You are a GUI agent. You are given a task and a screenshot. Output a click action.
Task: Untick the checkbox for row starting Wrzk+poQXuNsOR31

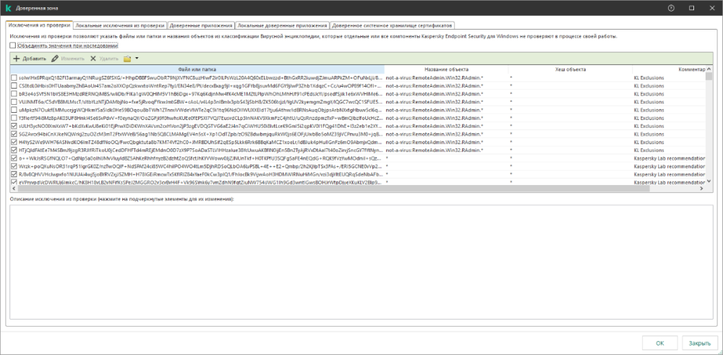(14, 166)
